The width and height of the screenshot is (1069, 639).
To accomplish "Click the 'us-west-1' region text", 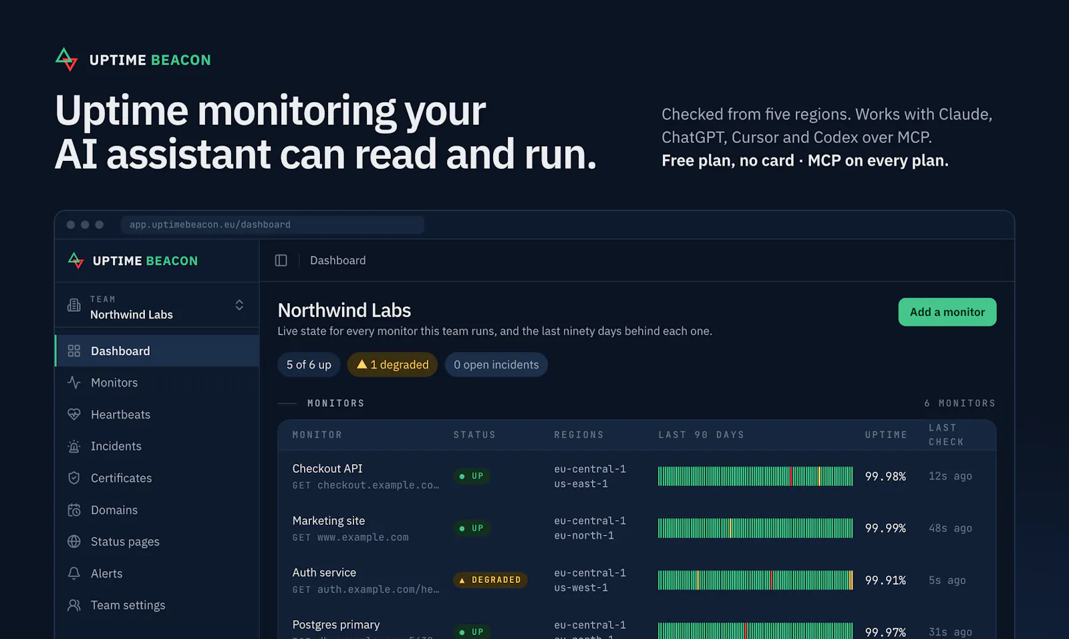I will tap(581, 588).
